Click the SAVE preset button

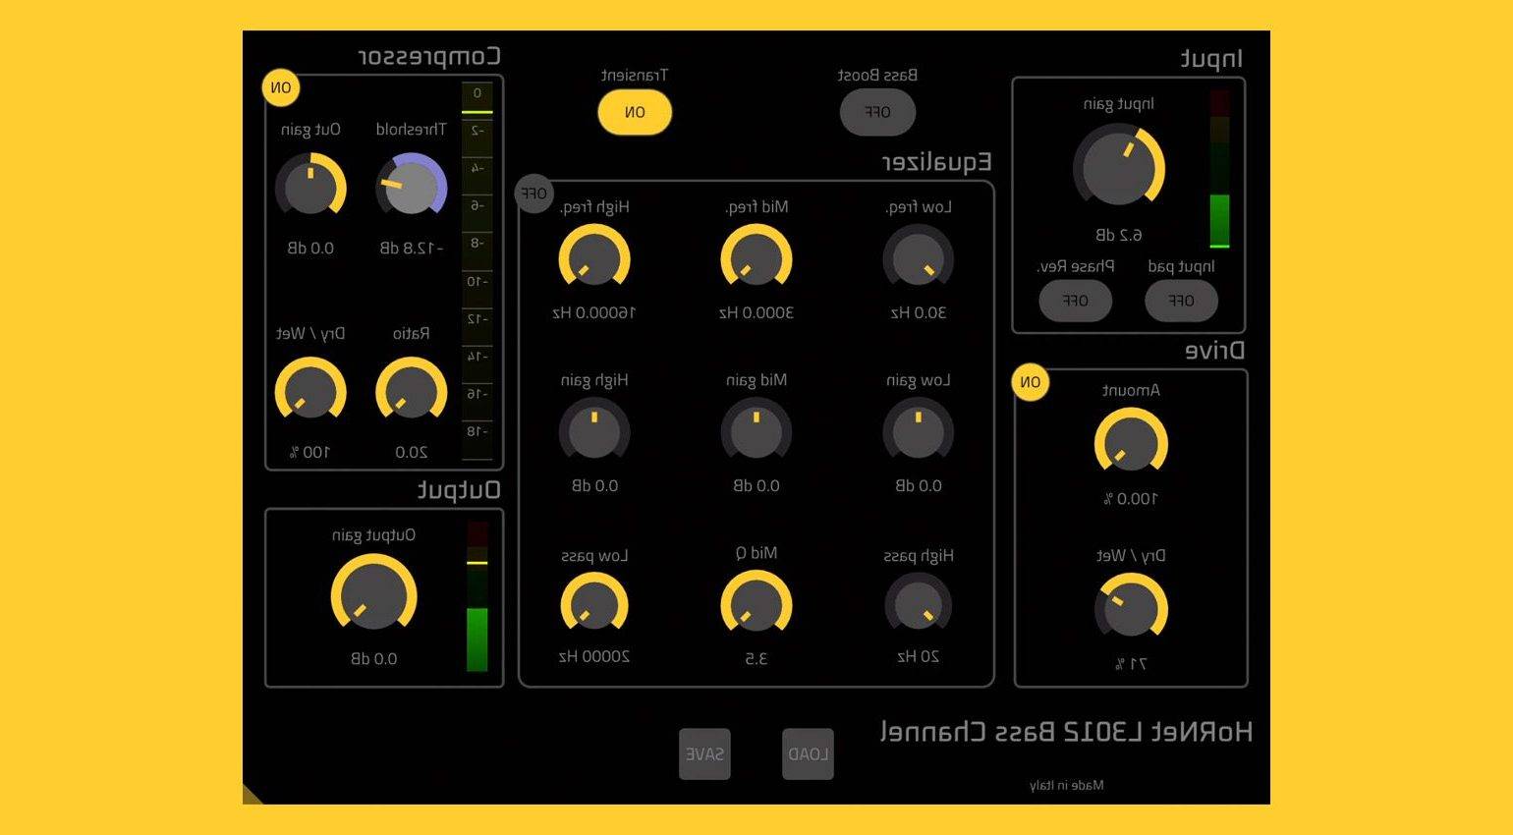click(704, 754)
